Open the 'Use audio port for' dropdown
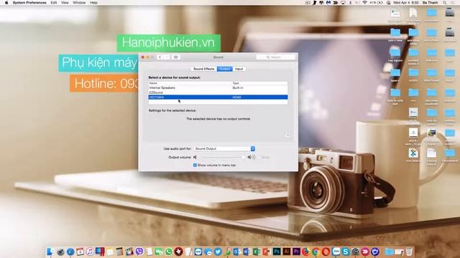 click(x=224, y=148)
